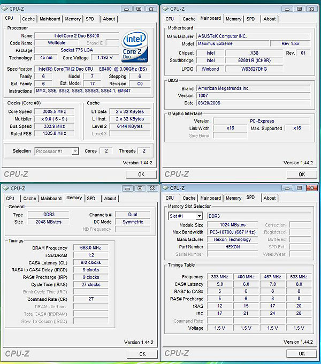Close the Mainboard tab window
Viewport: 321px width, 364px height.
312,9
